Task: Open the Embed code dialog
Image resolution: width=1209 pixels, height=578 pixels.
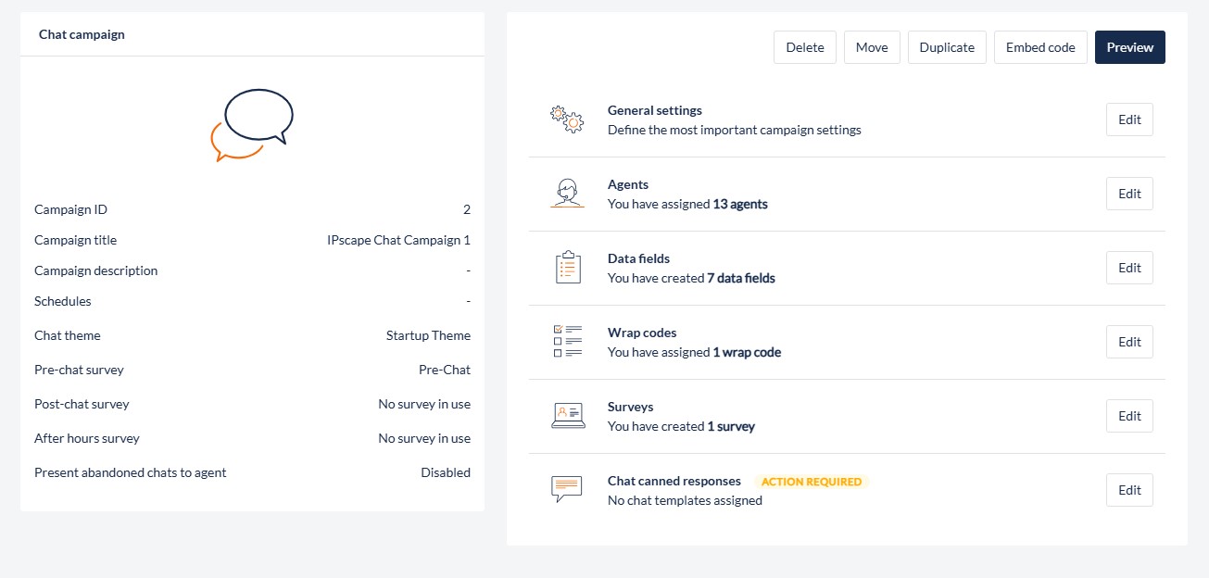Action: [1040, 47]
